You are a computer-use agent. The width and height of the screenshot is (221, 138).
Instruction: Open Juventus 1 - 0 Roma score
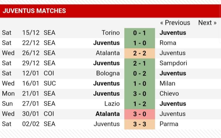pyautogui.click(x=140, y=43)
